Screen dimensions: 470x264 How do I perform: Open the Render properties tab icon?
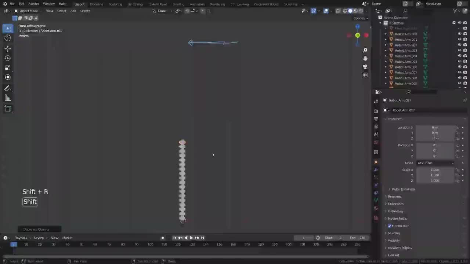[376, 111]
